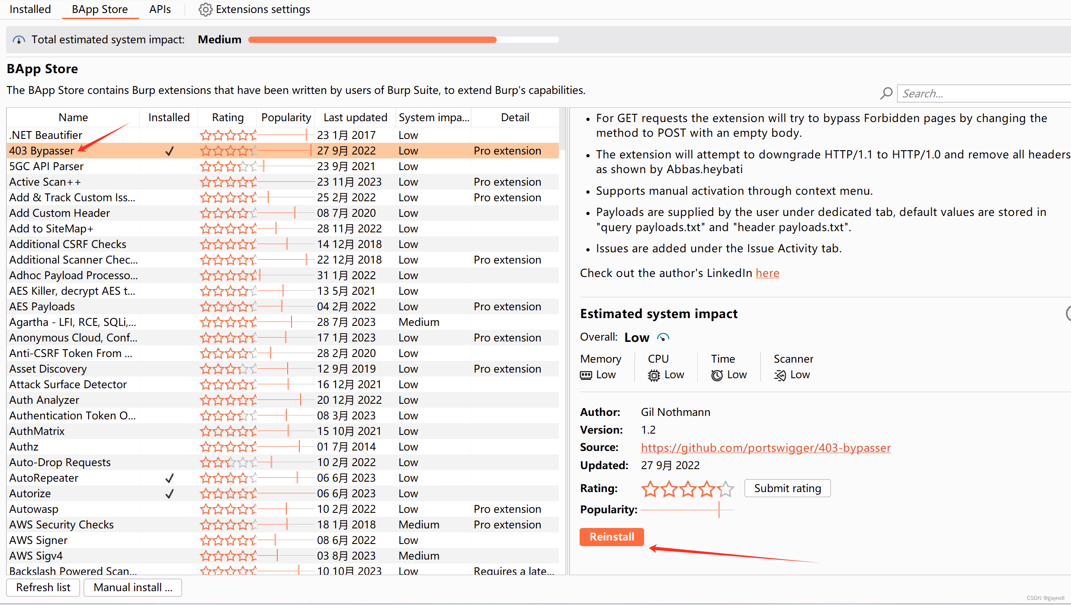Click the fourth star in Rating

point(707,489)
